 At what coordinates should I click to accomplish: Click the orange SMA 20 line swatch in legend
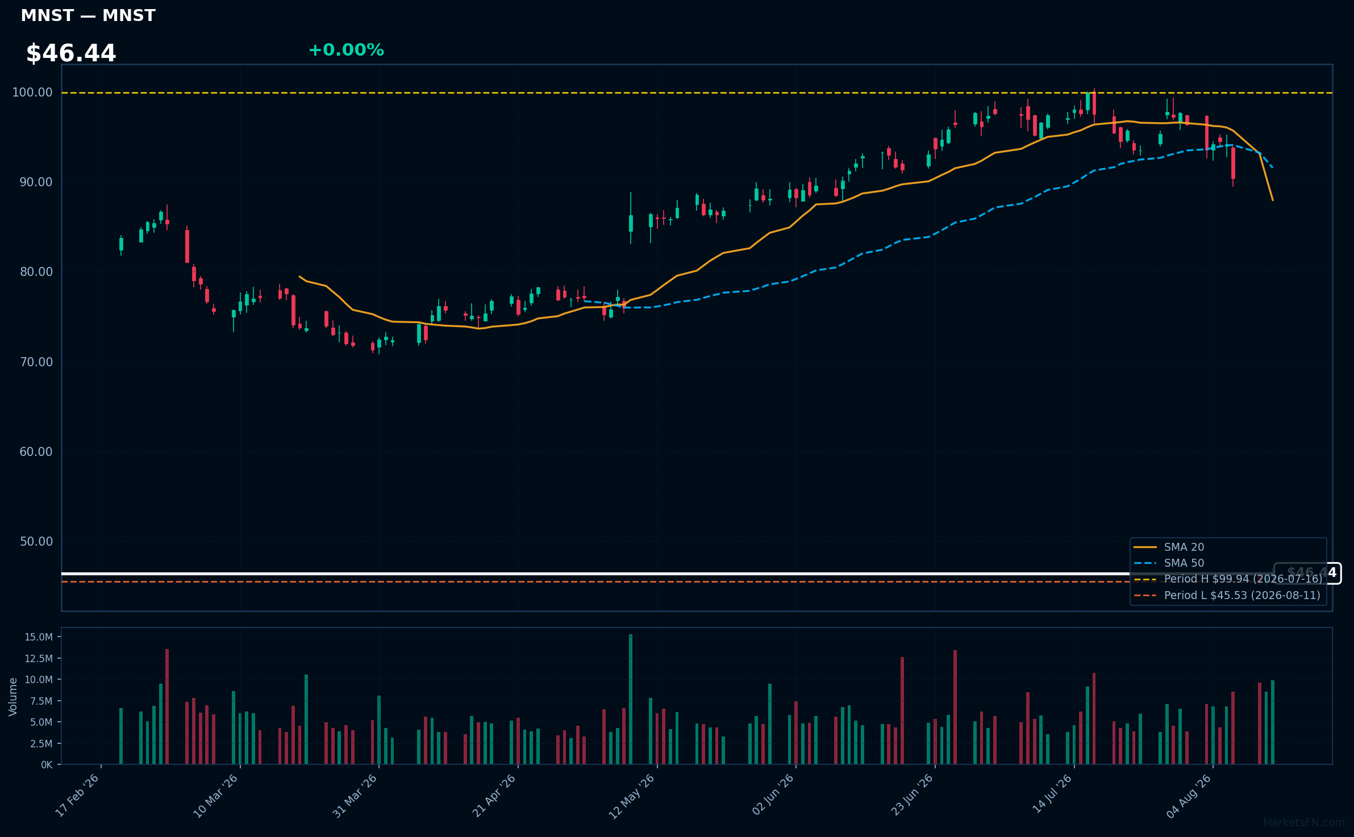tap(1145, 547)
